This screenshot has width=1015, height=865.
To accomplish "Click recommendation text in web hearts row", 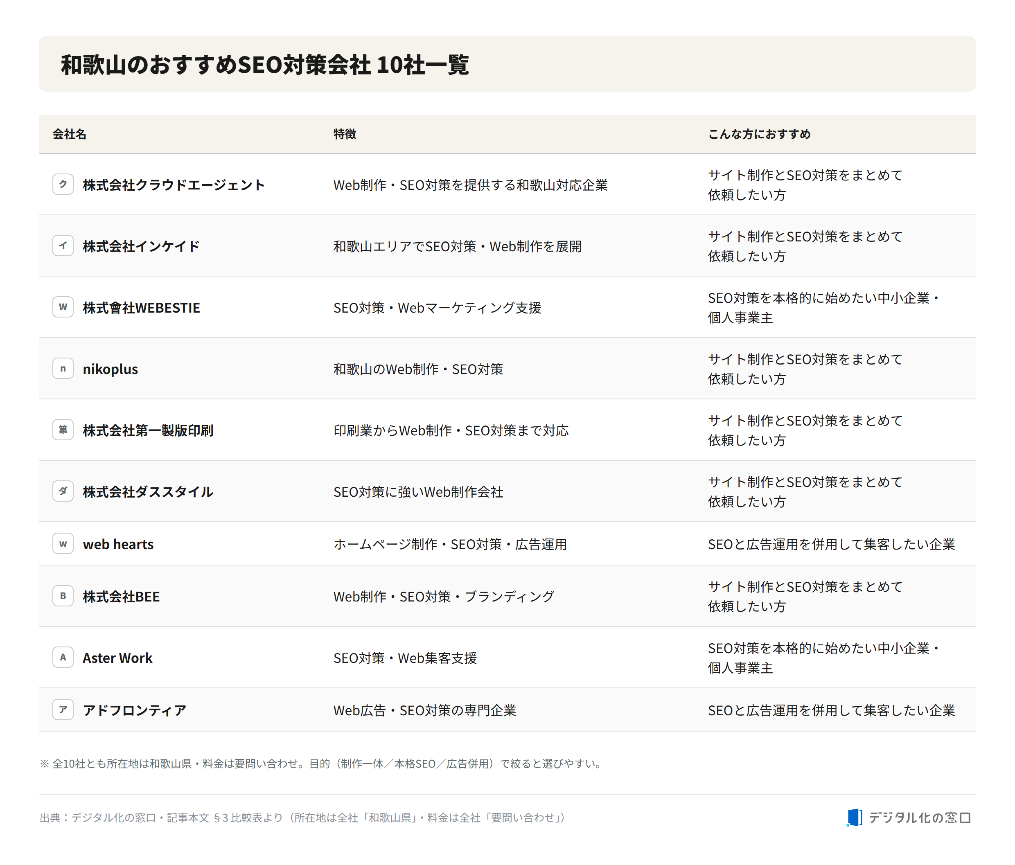I will click(x=831, y=544).
